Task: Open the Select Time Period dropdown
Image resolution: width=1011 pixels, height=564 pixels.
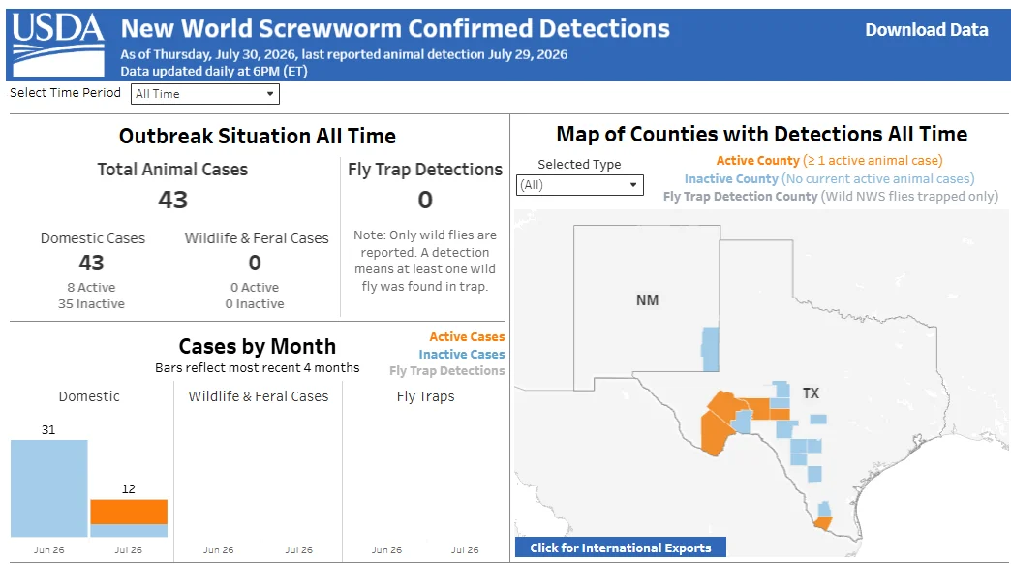Action: click(x=205, y=94)
